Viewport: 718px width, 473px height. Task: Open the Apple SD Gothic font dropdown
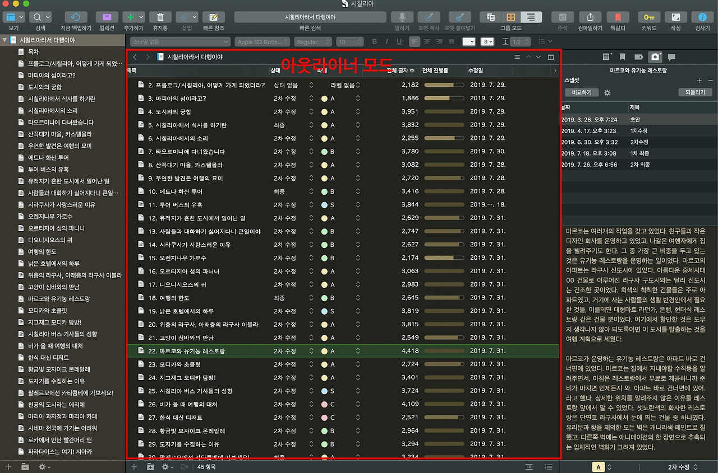262,41
